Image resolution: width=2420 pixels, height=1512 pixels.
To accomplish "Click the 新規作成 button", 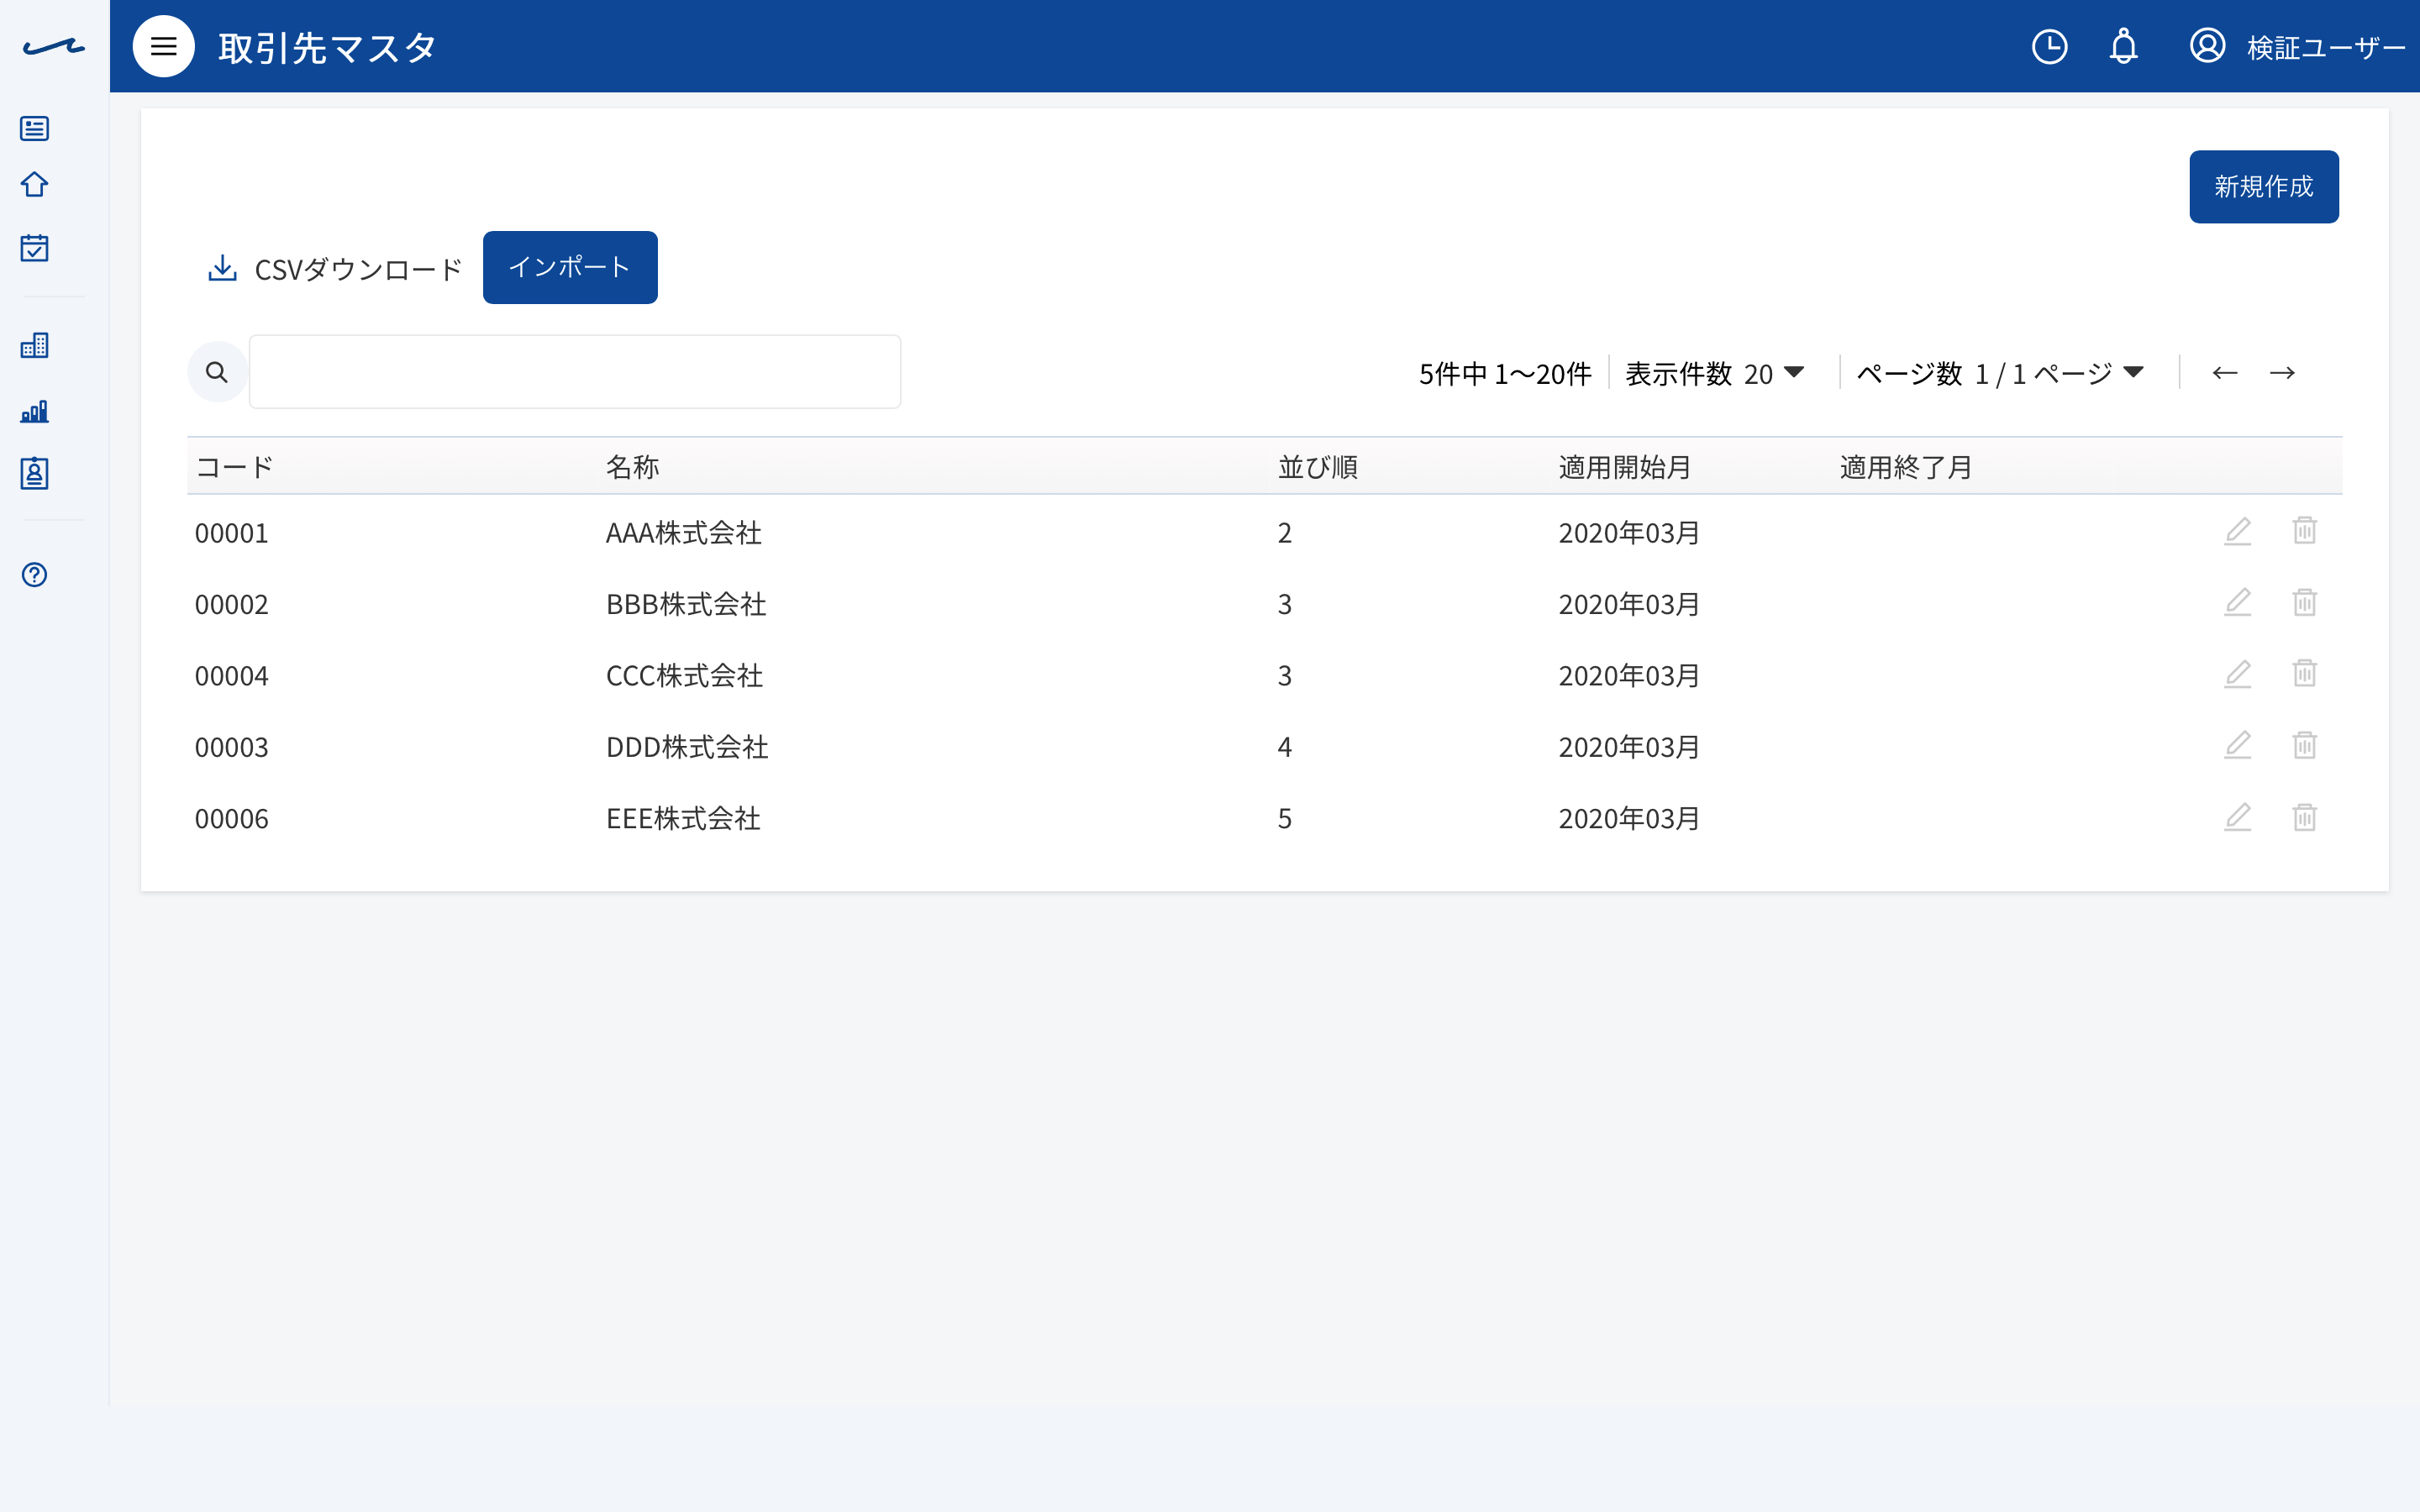I will click(2263, 187).
